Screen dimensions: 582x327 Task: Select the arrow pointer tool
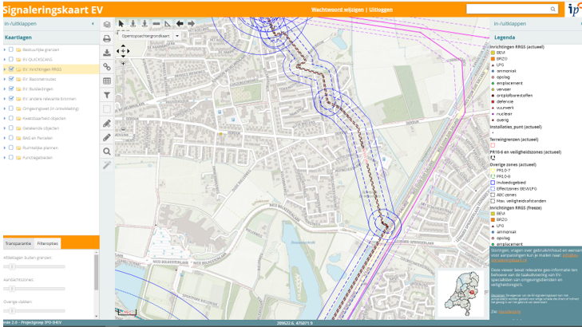pyautogui.click(x=121, y=24)
